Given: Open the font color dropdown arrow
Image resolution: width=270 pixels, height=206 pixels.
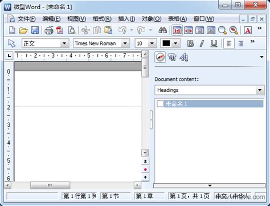Looking at the screenshot, I should [175, 43].
